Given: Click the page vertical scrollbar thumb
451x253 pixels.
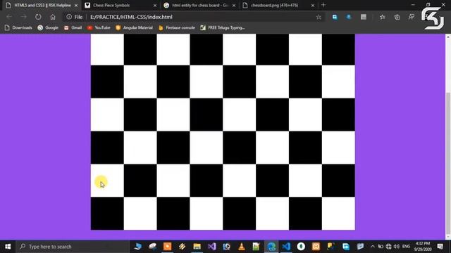Looking at the screenshot, I should (448, 164).
